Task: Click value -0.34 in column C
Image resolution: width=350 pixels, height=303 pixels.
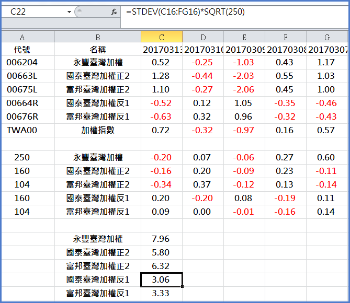Action: [x=162, y=185]
